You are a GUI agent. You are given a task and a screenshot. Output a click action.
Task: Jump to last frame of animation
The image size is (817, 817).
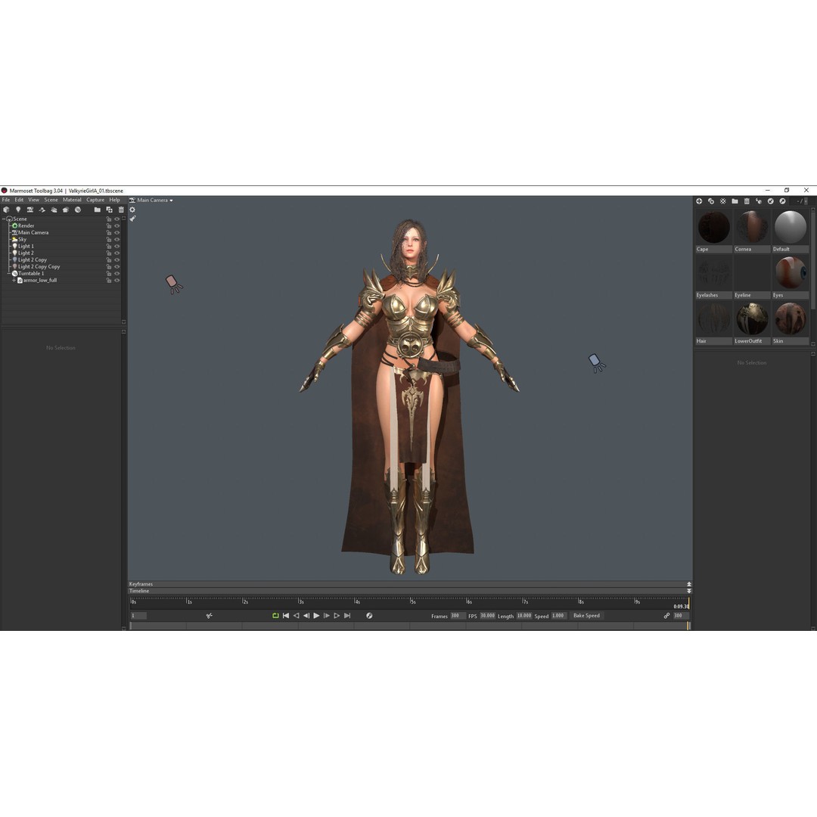(347, 616)
